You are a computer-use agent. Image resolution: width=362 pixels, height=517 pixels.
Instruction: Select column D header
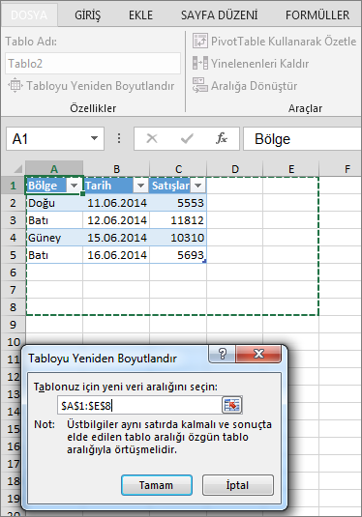click(235, 169)
